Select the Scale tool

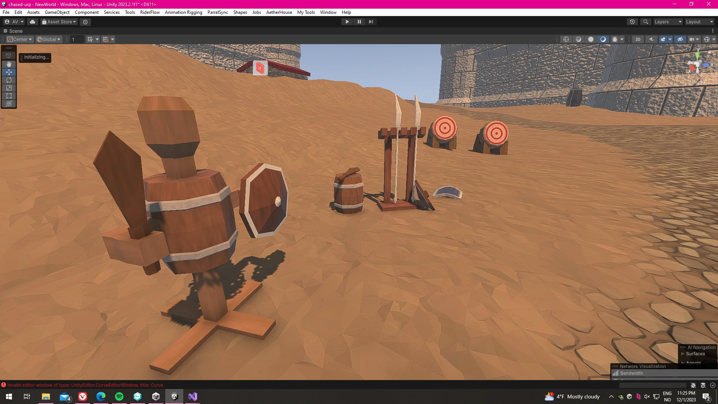pyautogui.click(x=9, y=88)
